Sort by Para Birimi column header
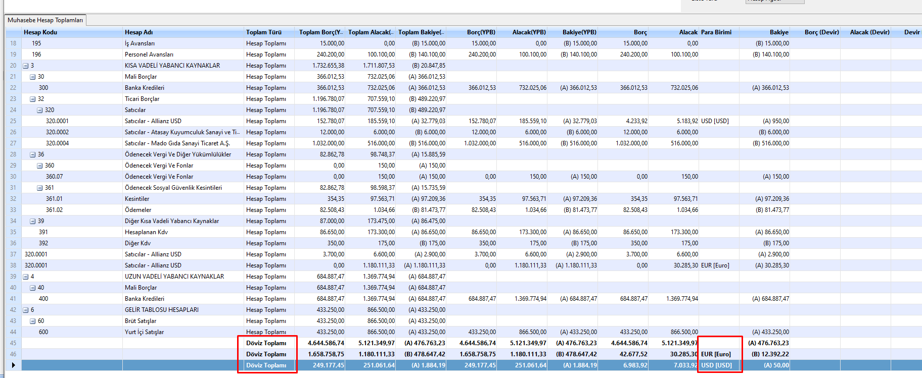This screenshot has width=922, height=378. point(716,32)
